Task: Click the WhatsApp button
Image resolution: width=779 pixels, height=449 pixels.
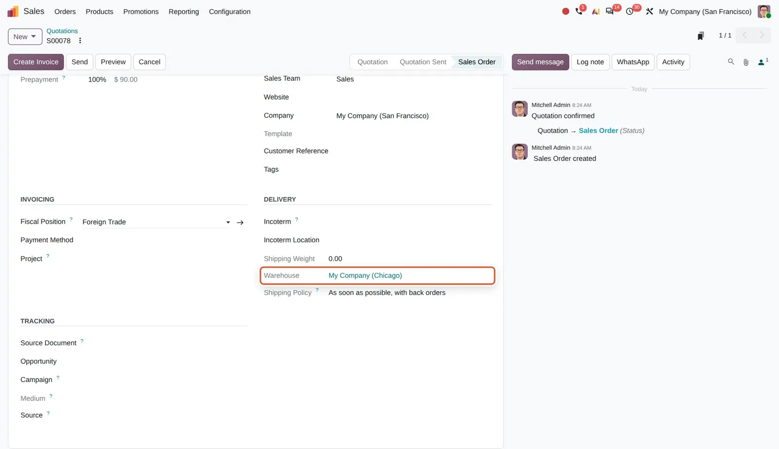Action: click(x=633, y=62)
